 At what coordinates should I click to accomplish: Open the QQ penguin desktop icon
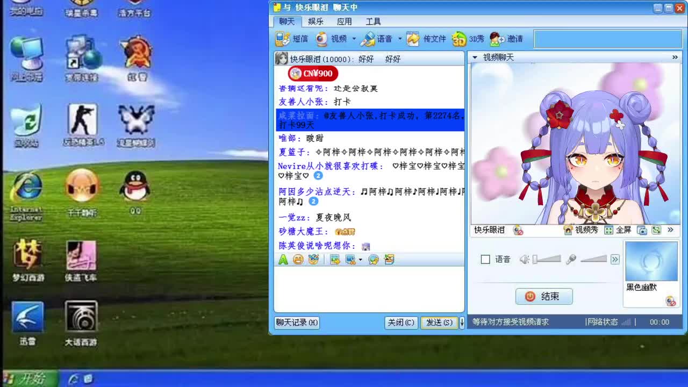click(135, 193)
